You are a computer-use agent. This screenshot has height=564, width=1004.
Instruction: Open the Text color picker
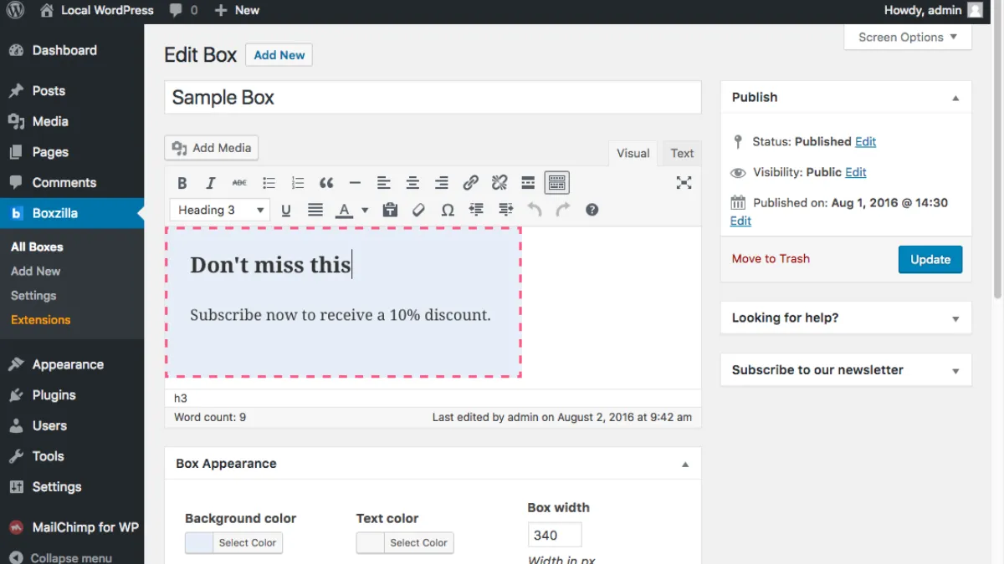coord(405,543)
